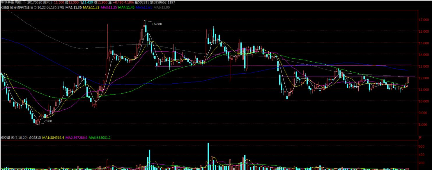Click 10.000 on the price axis
This screenshot has width=432, height=170.
click(x=424, y=101)
